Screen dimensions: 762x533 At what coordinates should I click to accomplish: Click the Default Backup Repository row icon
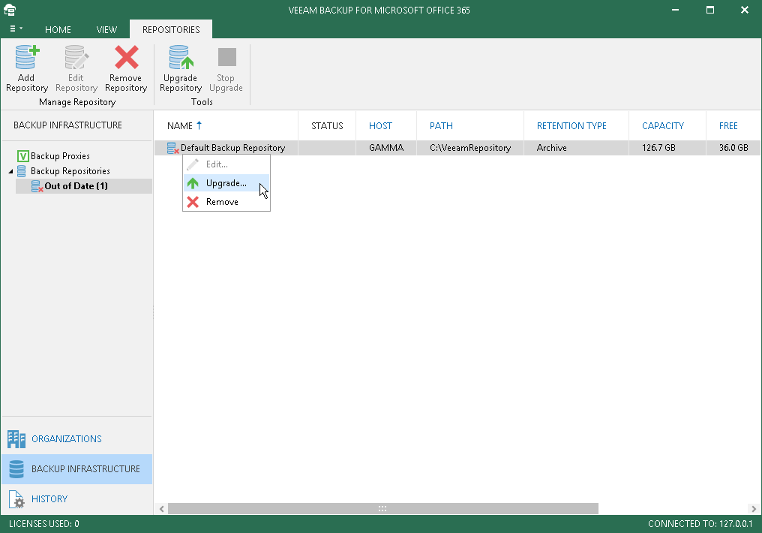[x=172, y=148]
